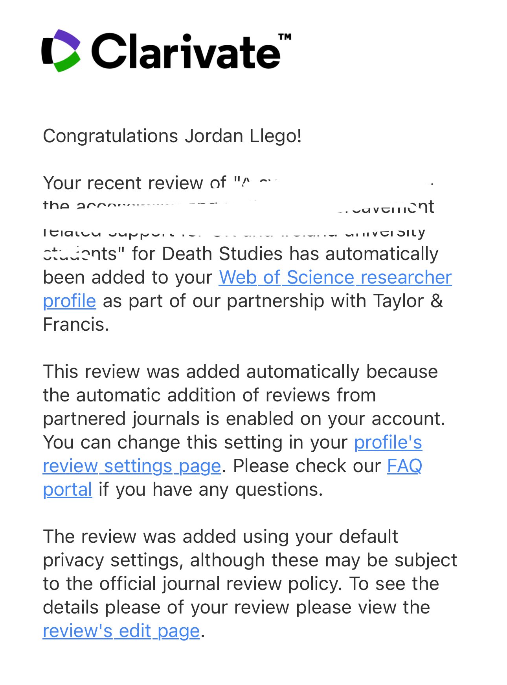Go to the review settings page link

tap(132, 466)
